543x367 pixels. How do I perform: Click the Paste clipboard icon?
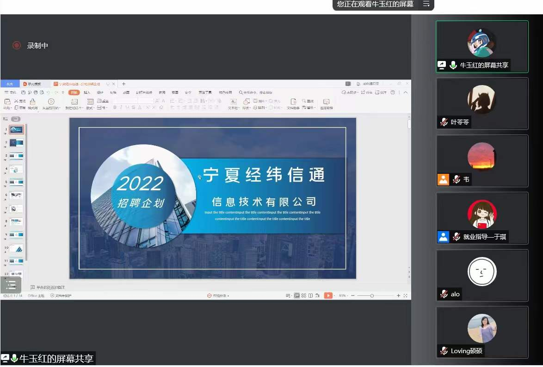point(7,102)
